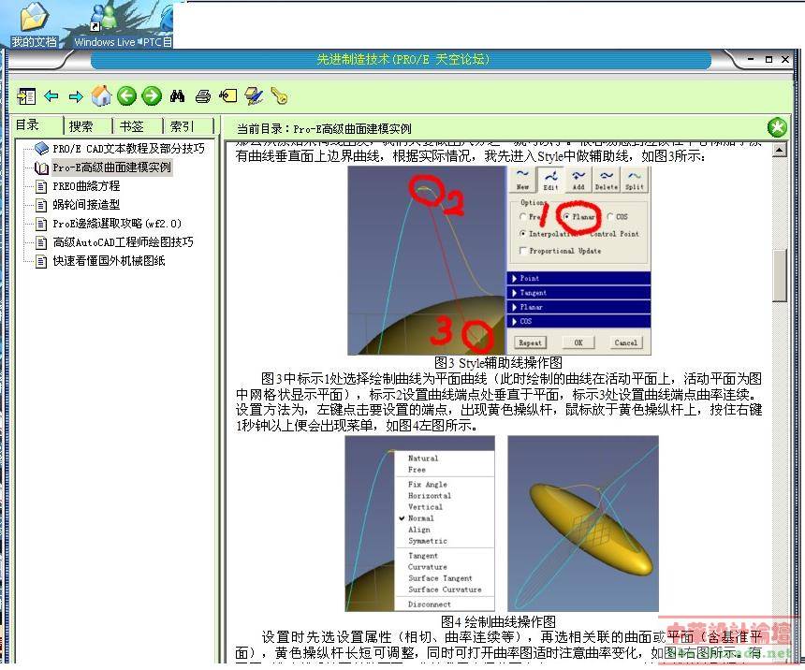Click the 图4 right figure of the yellow ellipsoid
This screenshot has width=805, height=670.
[583, 524]
